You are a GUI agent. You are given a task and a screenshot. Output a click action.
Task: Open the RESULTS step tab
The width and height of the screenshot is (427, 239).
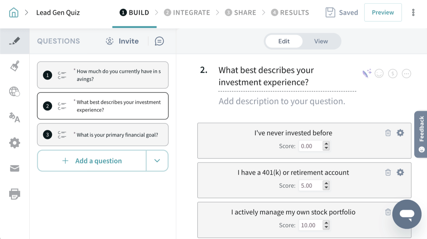290,13
